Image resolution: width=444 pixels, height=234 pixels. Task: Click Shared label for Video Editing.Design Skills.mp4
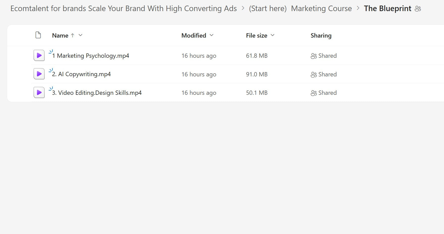327,93
